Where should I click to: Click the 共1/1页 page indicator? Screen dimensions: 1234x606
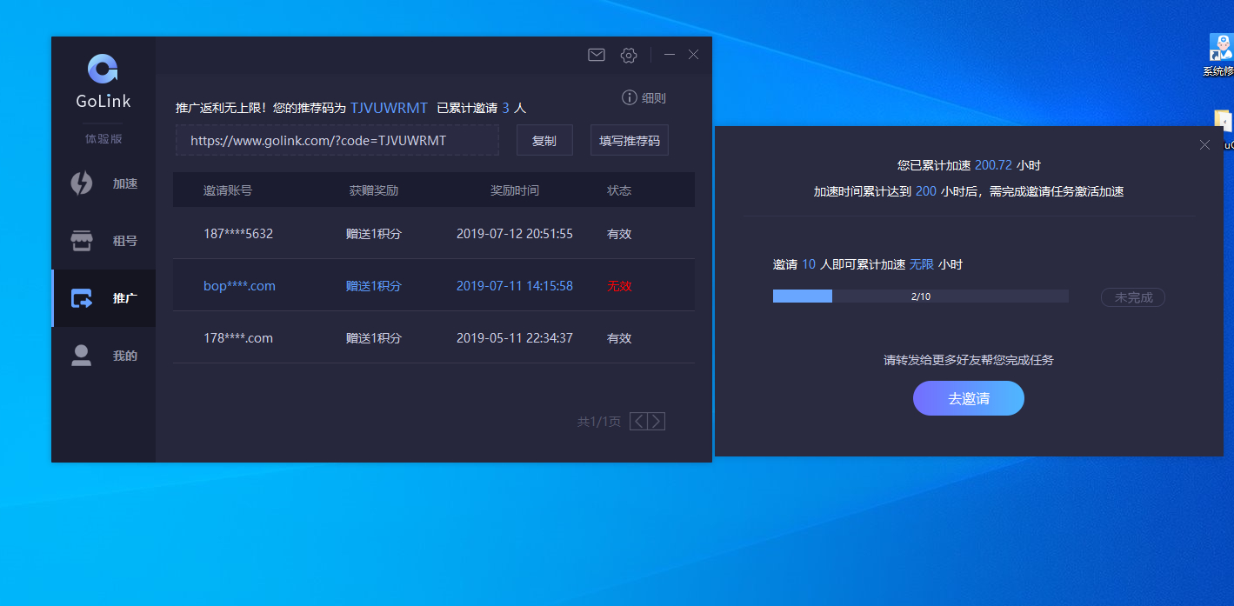pyautogui.click(x=599, y=422)
